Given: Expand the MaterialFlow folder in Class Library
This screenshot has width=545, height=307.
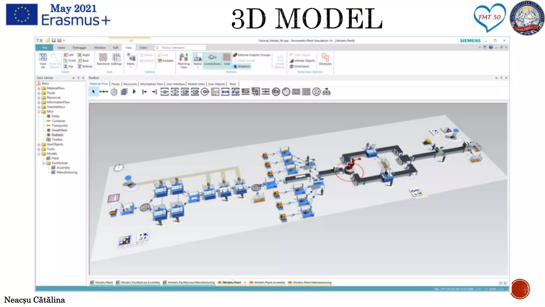Looking at the screenshot, I should coord(39,88).
